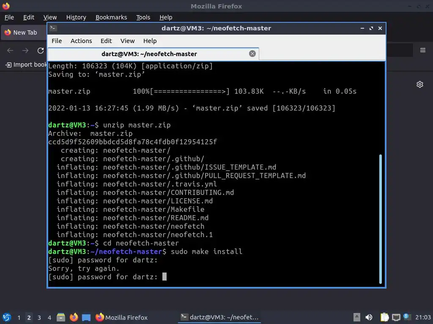Click the terminal icon in the title bar
Screen dimensions: 433x324
click(x=53, y=28)
